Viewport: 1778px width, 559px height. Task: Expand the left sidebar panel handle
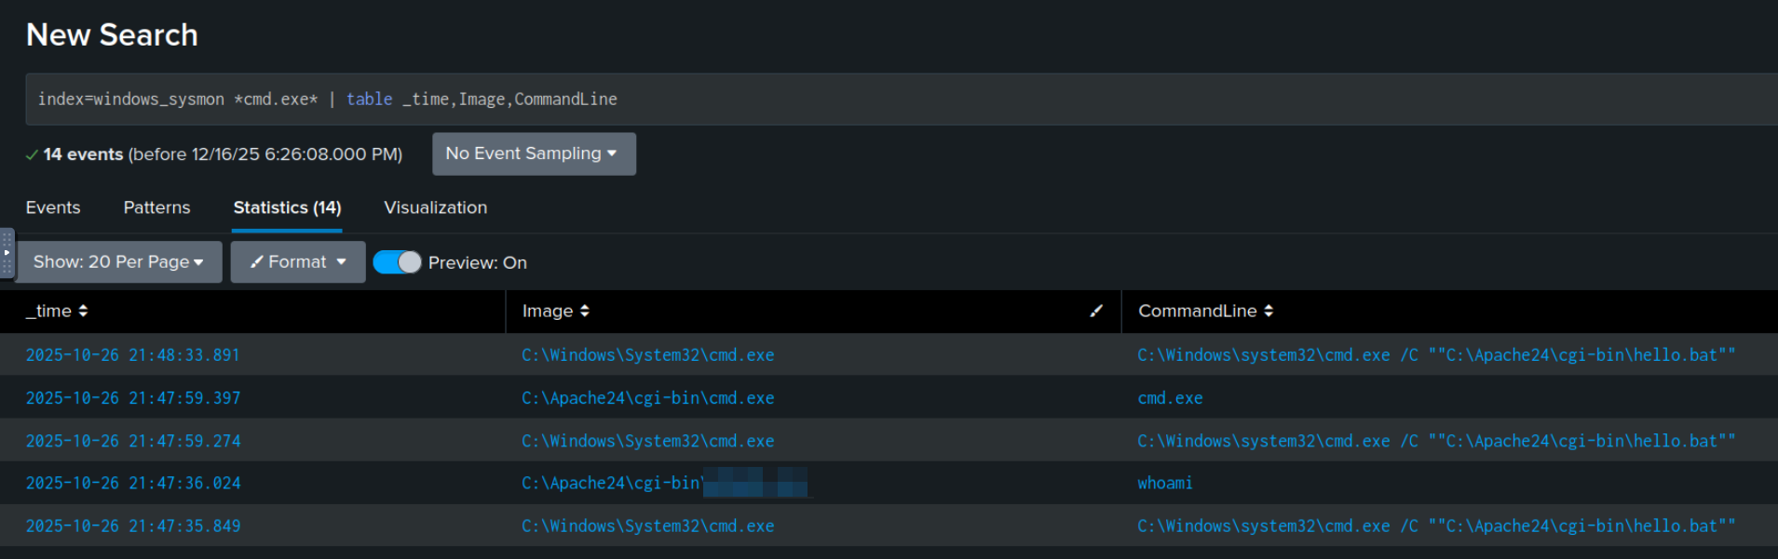pos(7,253)
